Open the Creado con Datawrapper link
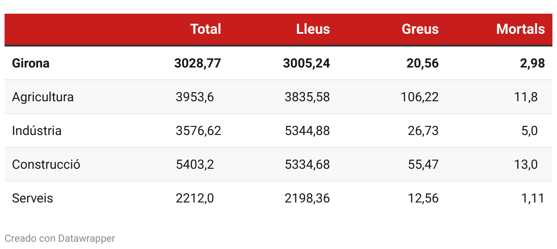 coord(60,238)
